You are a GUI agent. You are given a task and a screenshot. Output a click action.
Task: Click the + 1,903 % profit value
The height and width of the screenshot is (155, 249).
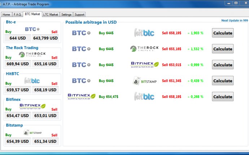point(195,33)
